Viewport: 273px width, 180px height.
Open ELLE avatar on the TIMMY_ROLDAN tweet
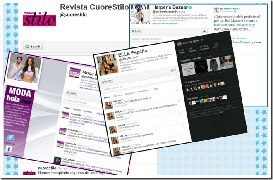tap(109, 105)
